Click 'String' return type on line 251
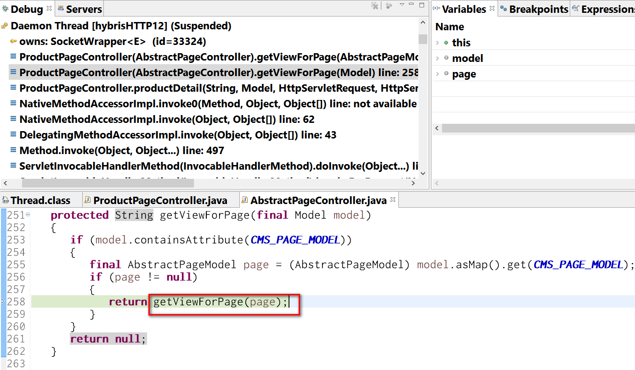This screenshot has height=370, width=635. coord(134,215)
